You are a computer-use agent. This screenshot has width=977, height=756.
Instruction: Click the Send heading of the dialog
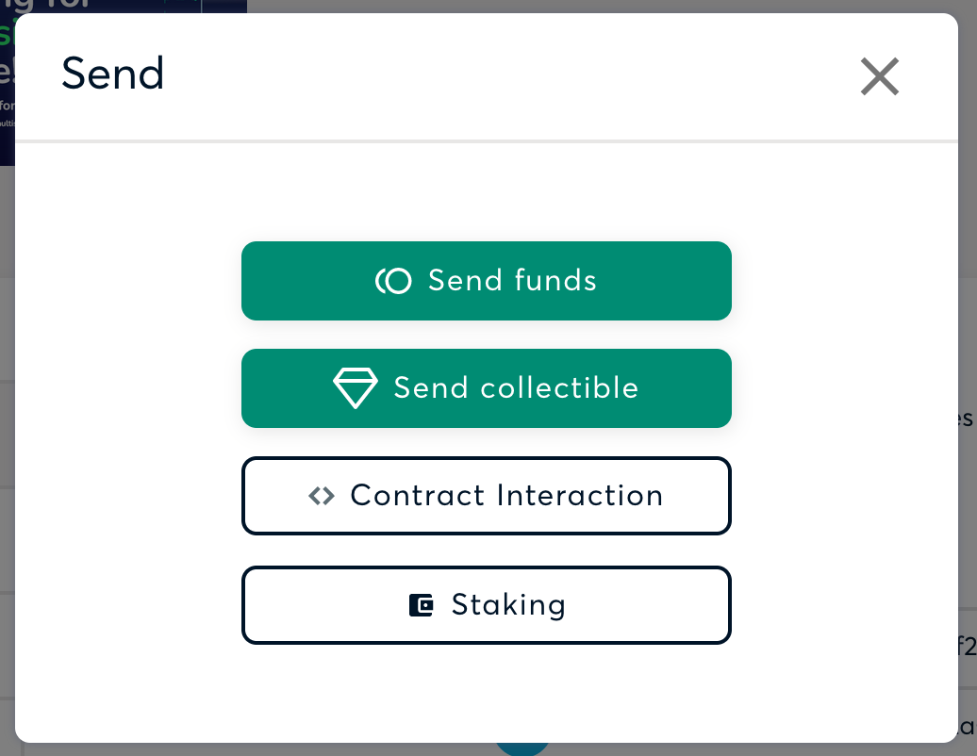113,74
